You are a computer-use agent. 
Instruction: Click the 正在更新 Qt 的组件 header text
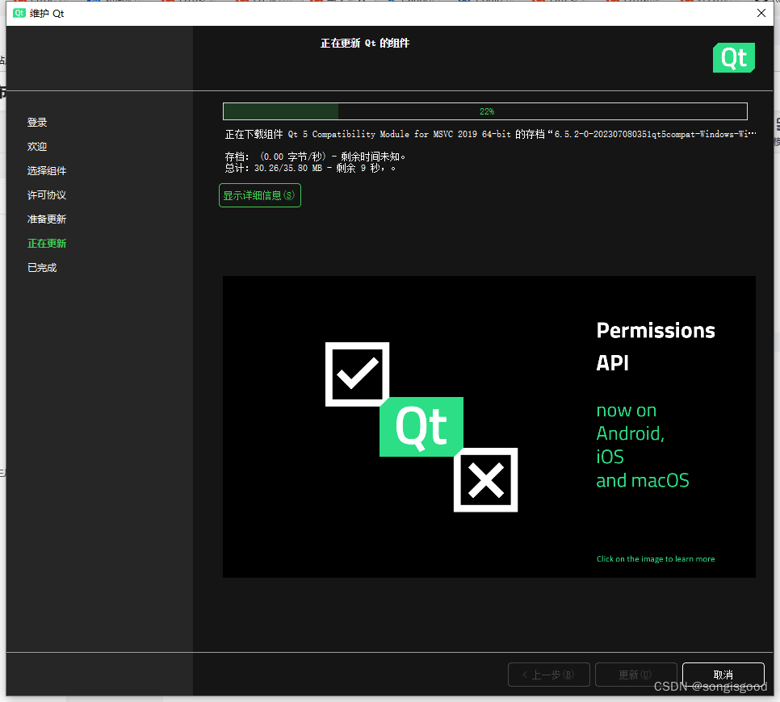[365, 43]
